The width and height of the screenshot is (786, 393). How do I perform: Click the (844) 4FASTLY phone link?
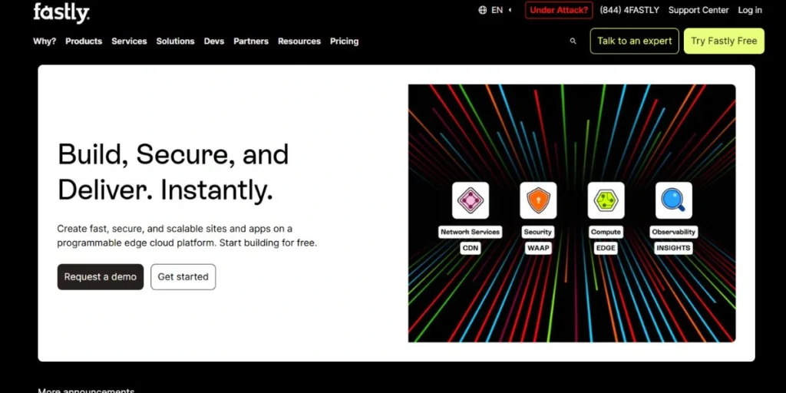click(629, 10)
